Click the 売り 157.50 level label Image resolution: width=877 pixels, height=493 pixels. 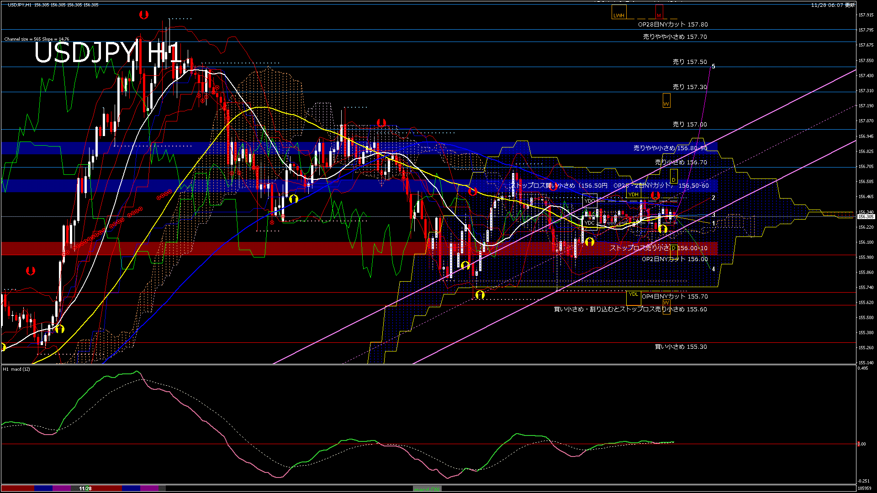[689, 62]
